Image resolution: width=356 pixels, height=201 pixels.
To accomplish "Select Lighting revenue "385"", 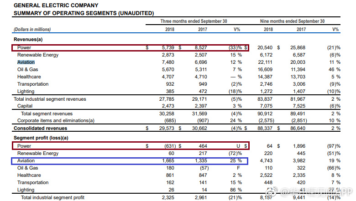I will pyautogui.click(x=170, y=91).
